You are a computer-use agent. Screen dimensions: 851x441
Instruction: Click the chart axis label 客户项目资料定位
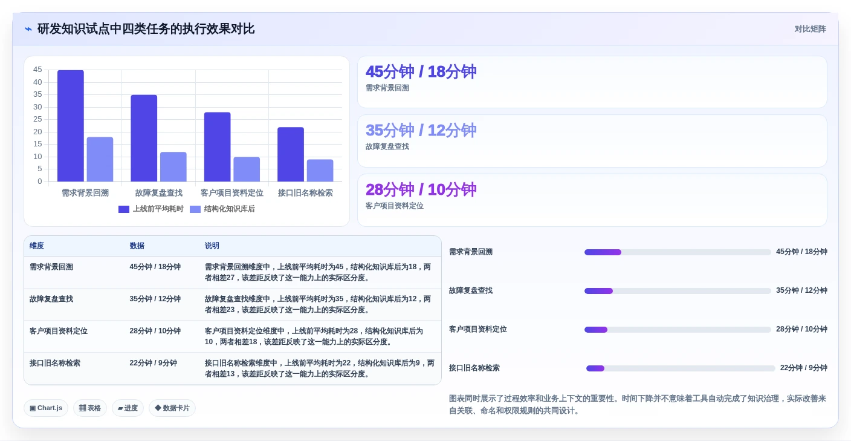click(x=232, y=193)
